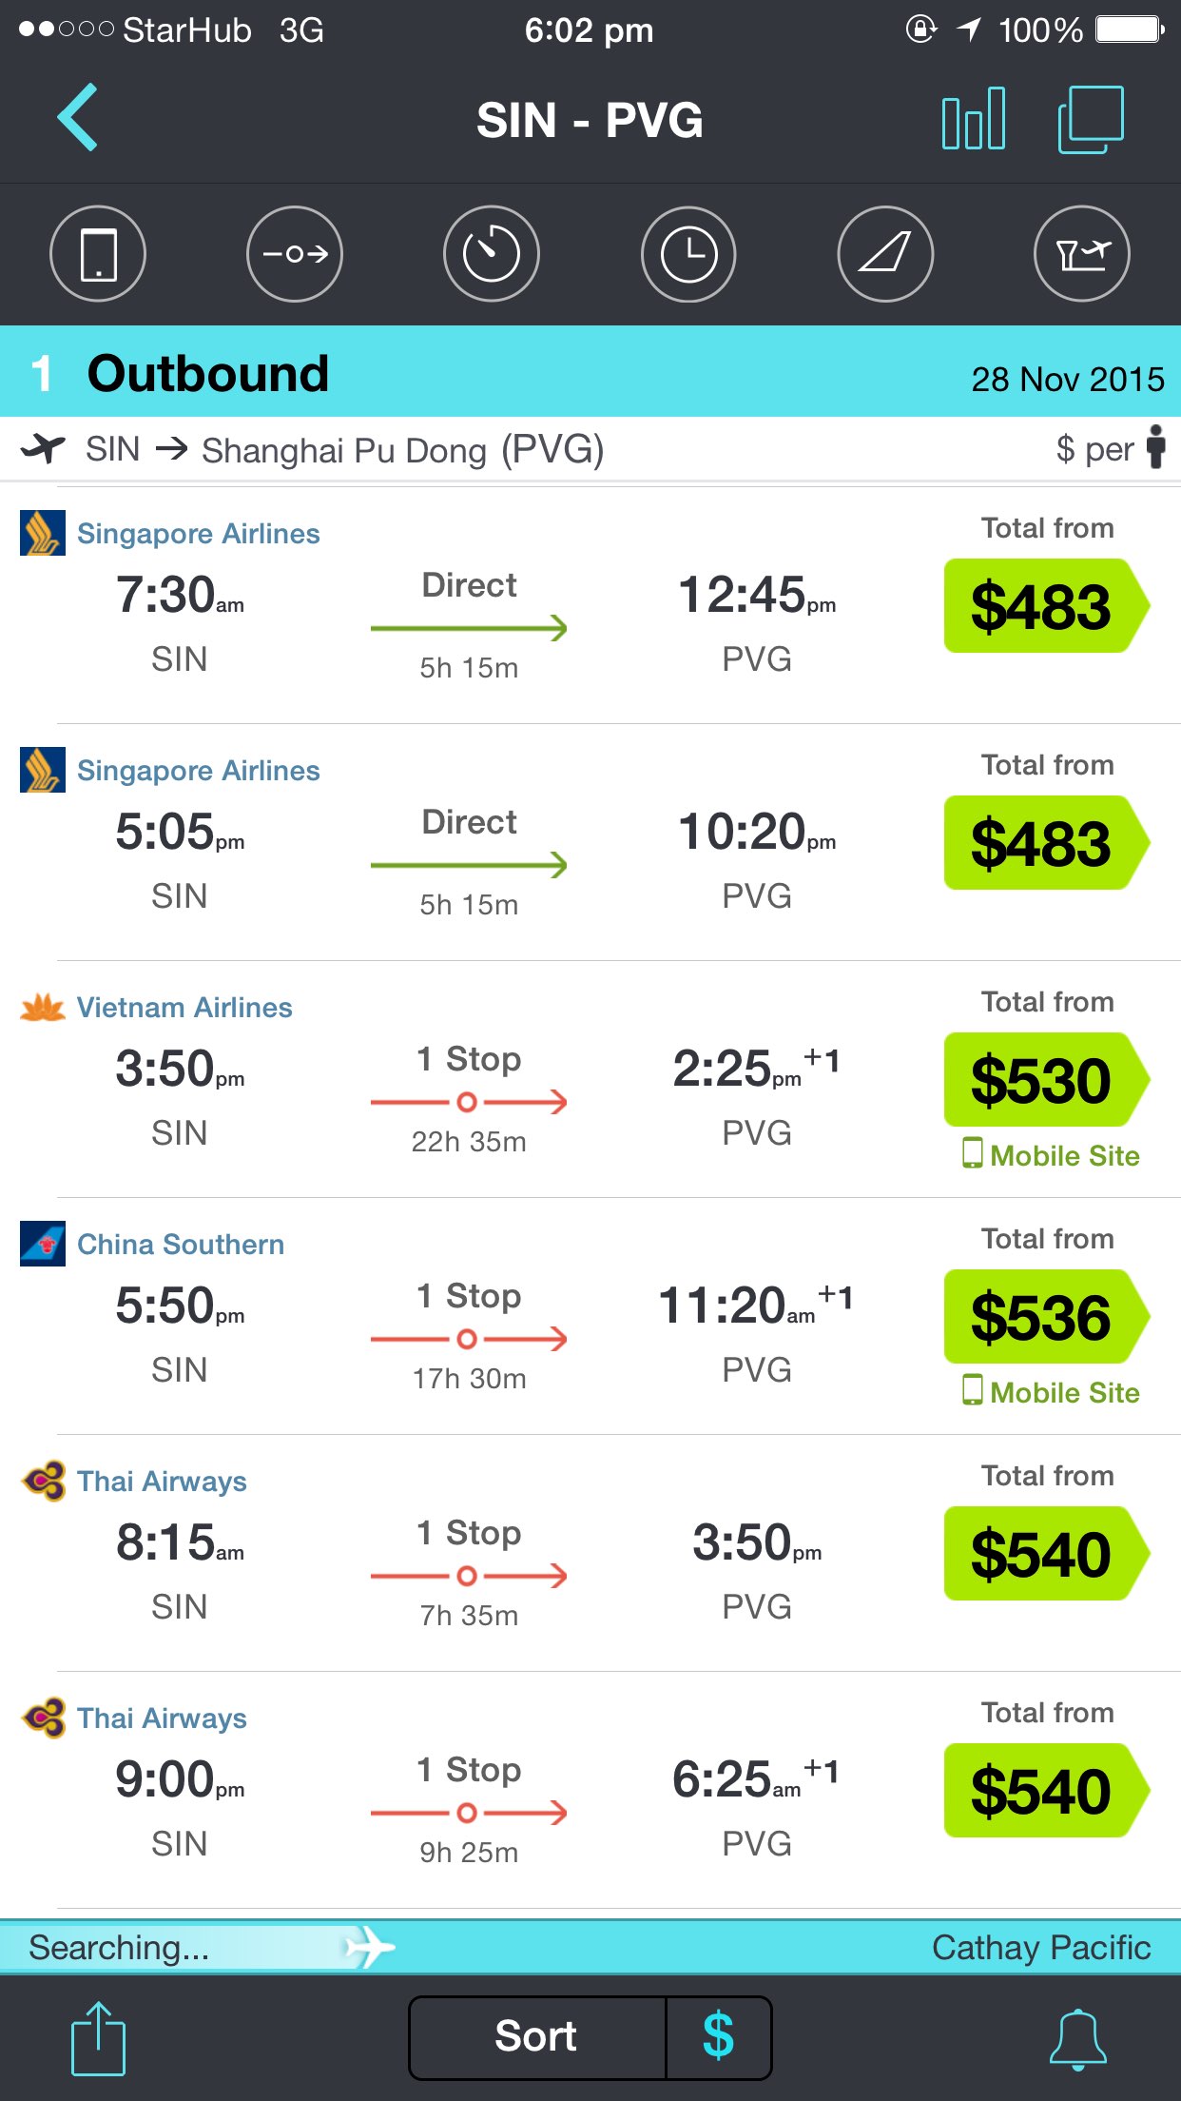Open the airline tail filter
The width and height of the screenshot is (1181, 2101).
pos(885,254)
